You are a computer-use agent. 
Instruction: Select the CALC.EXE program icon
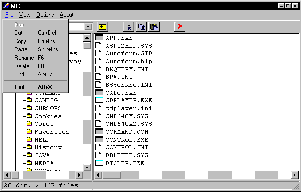coord(99,93)
